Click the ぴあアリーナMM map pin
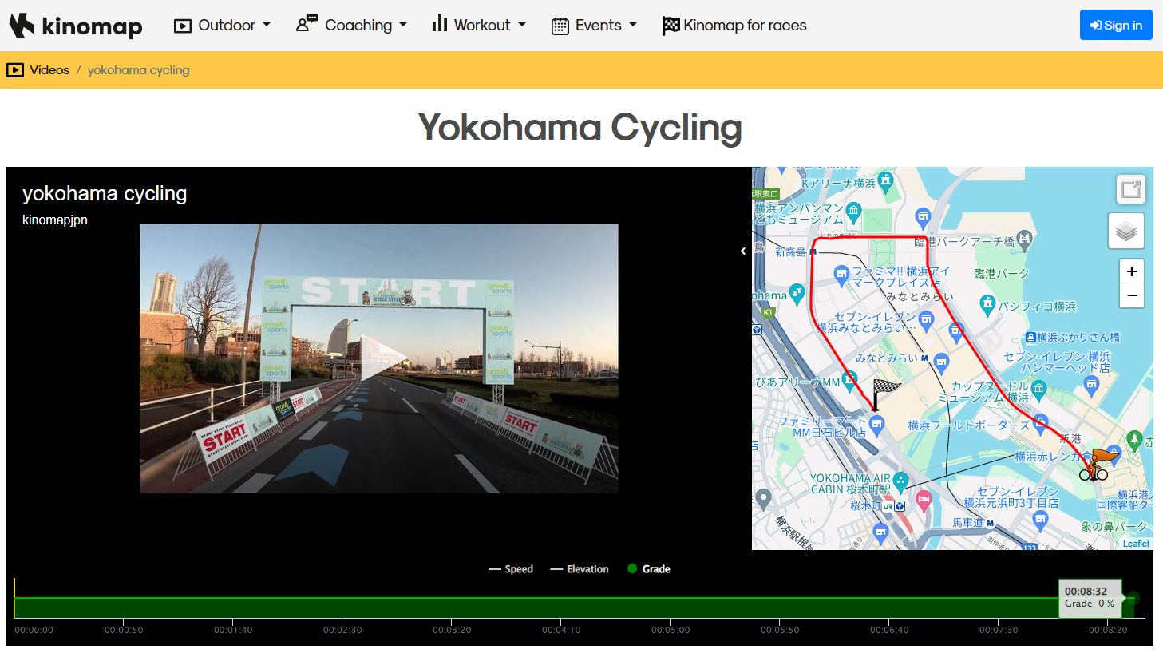Image resolution: width=1163 pixels, height=653 pixels. pos(850,380)
